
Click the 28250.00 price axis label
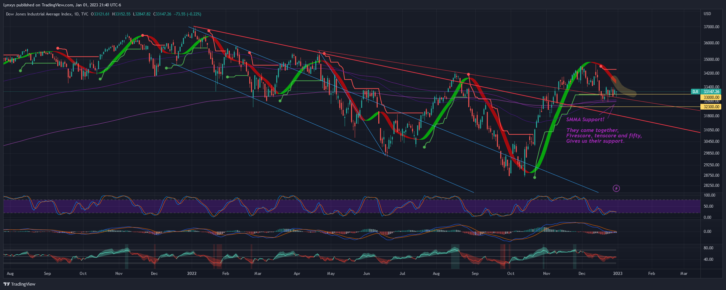[x=712, y=185]
